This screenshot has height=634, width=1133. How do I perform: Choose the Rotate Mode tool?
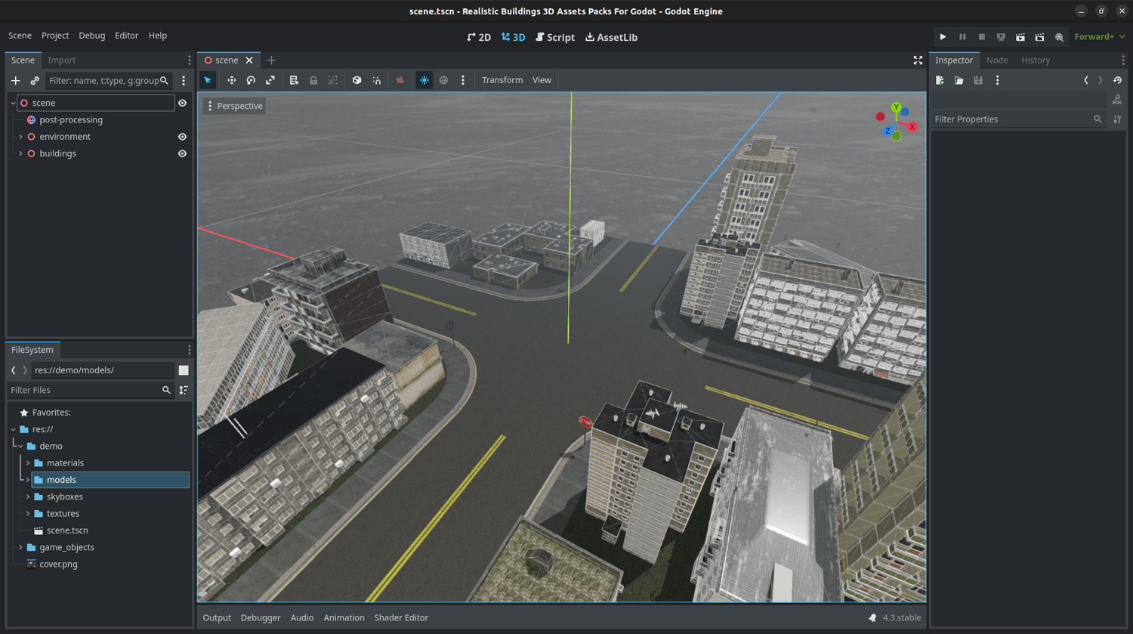(251, 80)
